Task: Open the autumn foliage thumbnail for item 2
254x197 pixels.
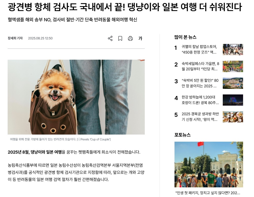Action: pyautogui.click(x=233, y=66)
